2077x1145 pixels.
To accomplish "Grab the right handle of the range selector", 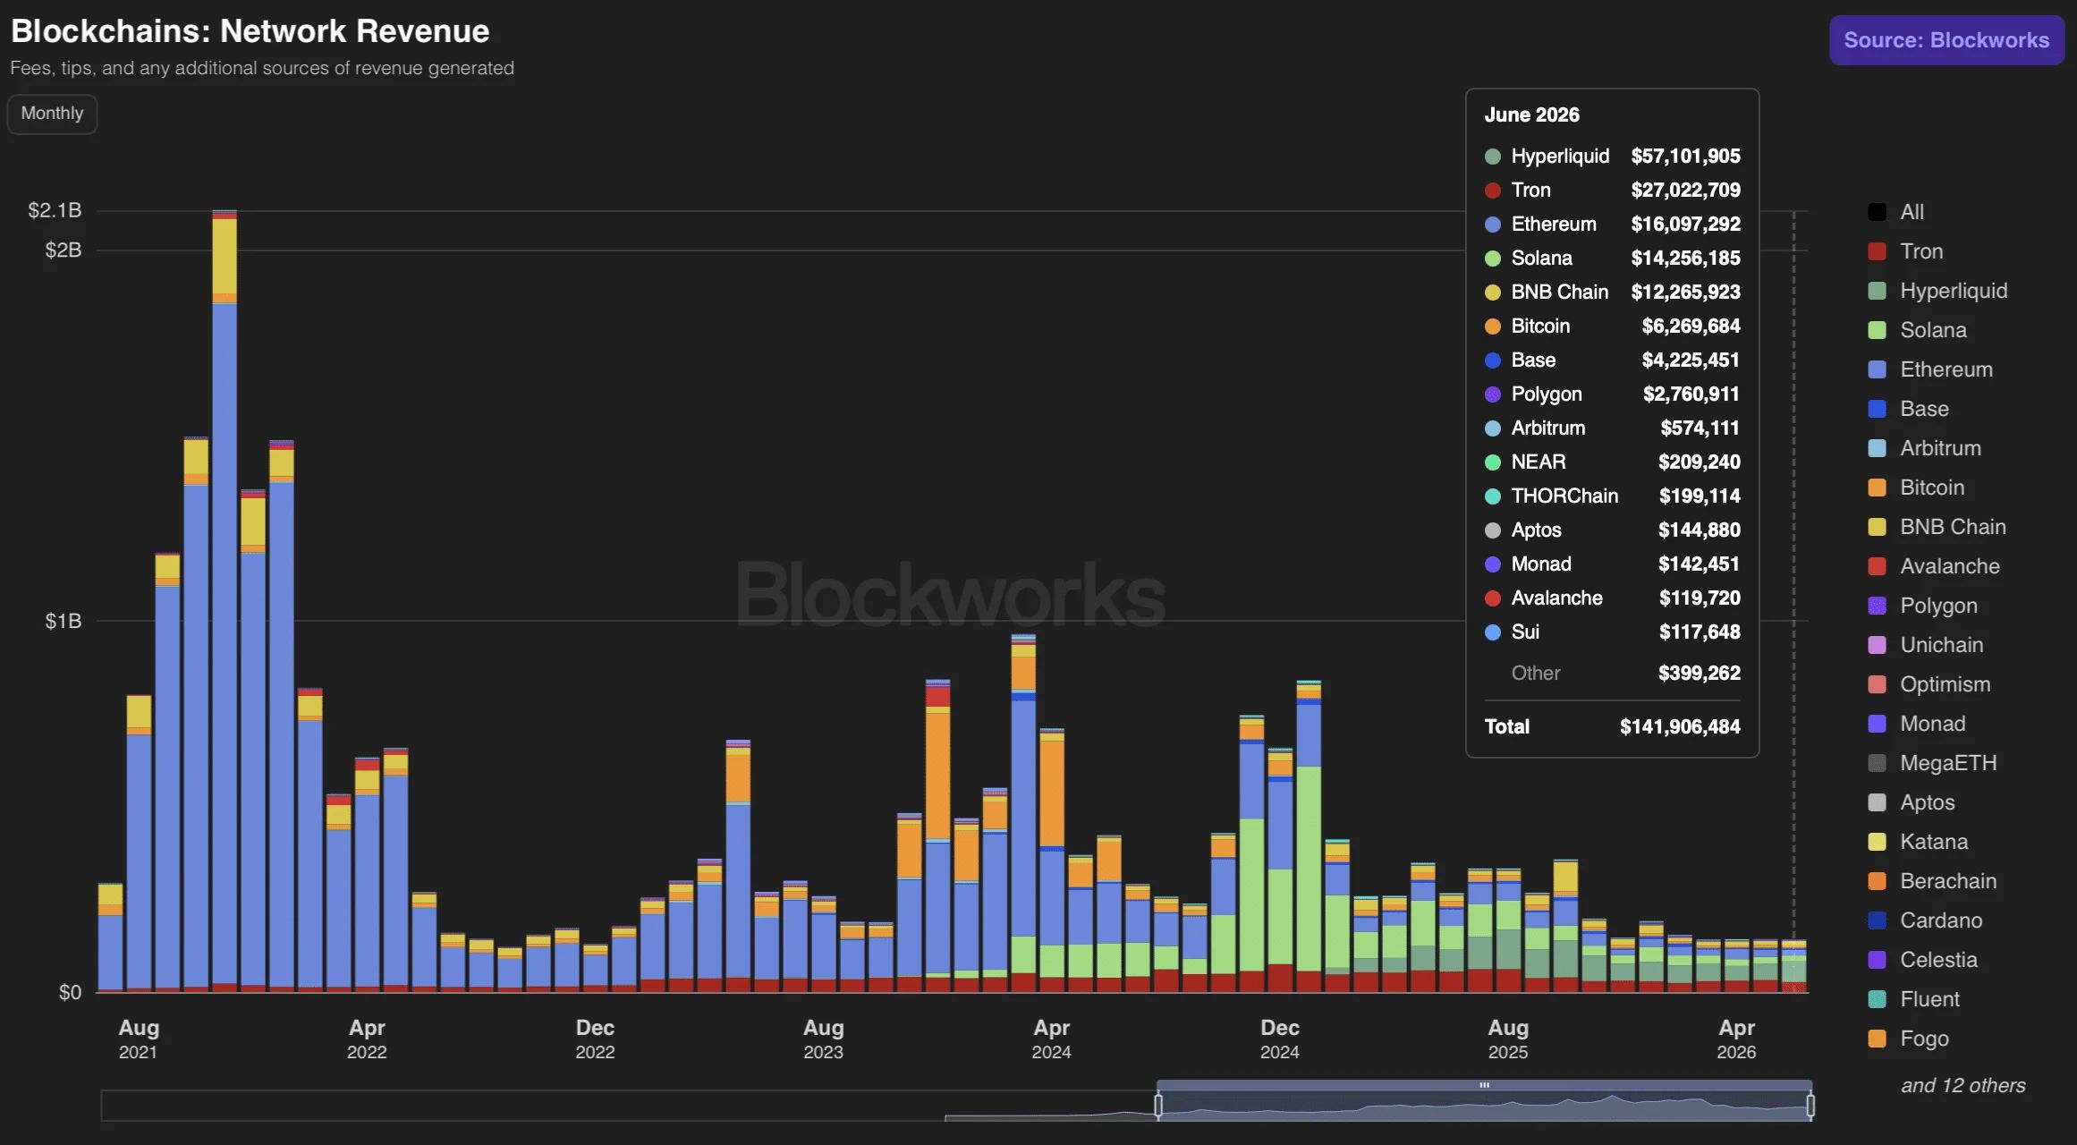I will coord(1810,1106).
